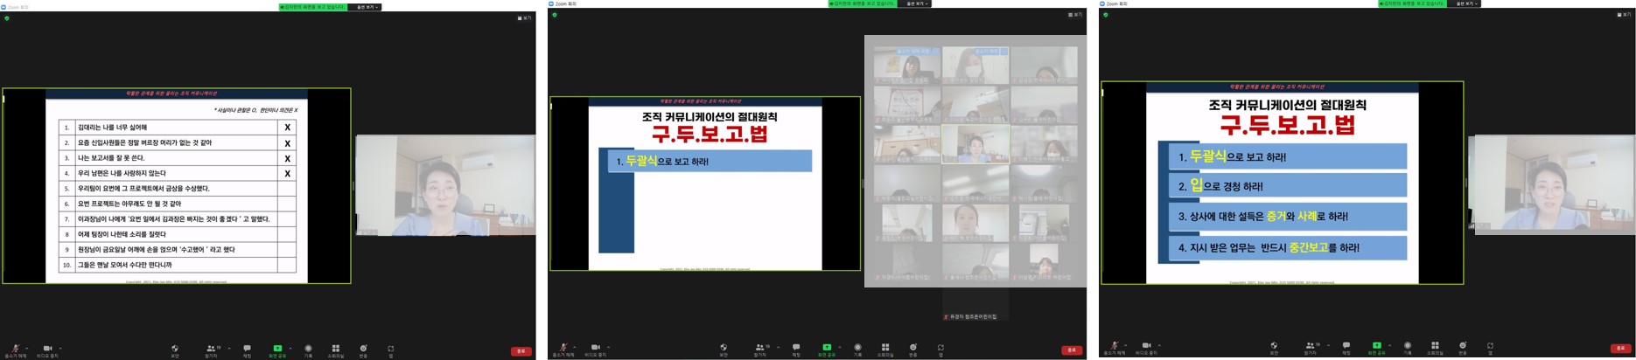The width and height of the screenshot is (1636, 360).
Task: Toggle the microphone mute in the middle window
Action: 563,348
